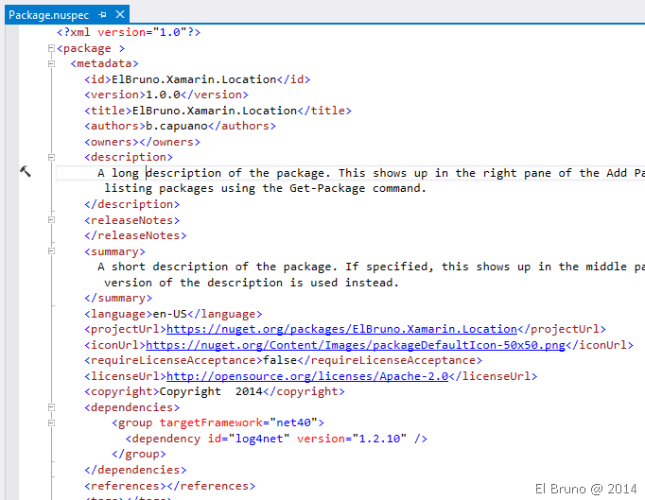
Task: Collapse the group targetFramework node
Action: coord(51,423)
